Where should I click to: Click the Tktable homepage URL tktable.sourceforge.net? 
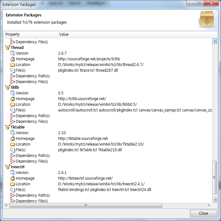[x=83, y=138]
